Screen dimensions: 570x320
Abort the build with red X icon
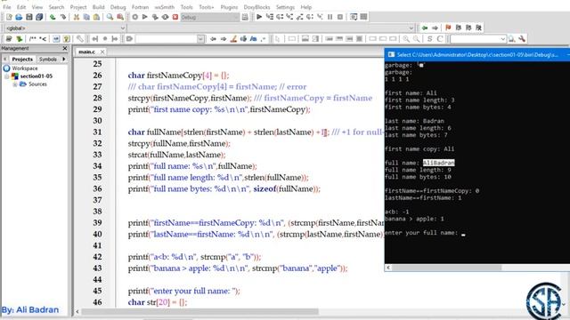(x=175, y=17)
